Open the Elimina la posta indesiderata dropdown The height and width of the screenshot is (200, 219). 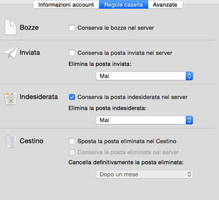coord(144,120)
